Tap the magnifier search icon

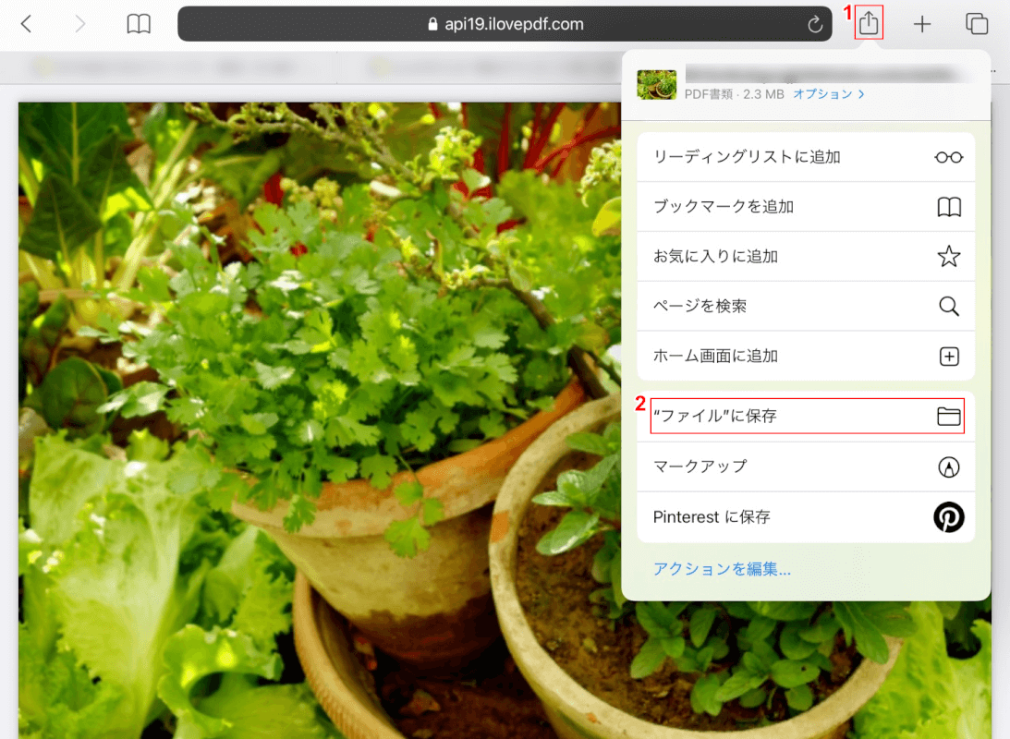(x=948, y=307)
